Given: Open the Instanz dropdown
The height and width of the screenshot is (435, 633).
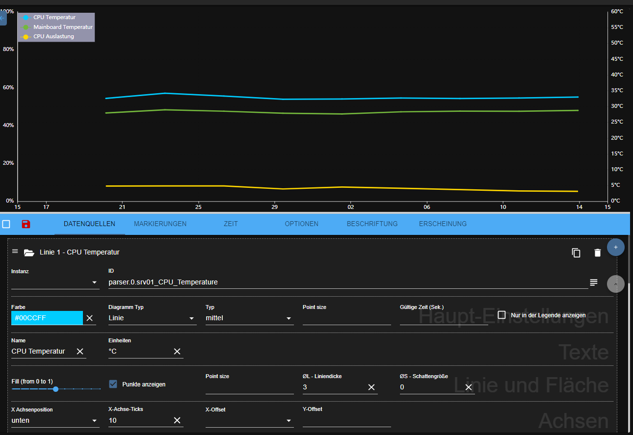Looking at the screenshot, I should coord(55,282).
